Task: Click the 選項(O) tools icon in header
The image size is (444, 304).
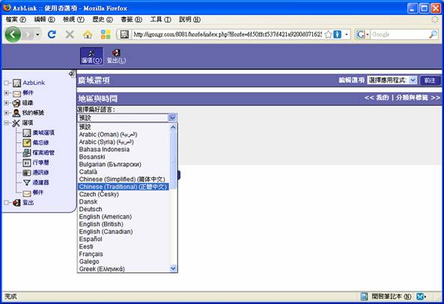Action: (x=91, y=56)
